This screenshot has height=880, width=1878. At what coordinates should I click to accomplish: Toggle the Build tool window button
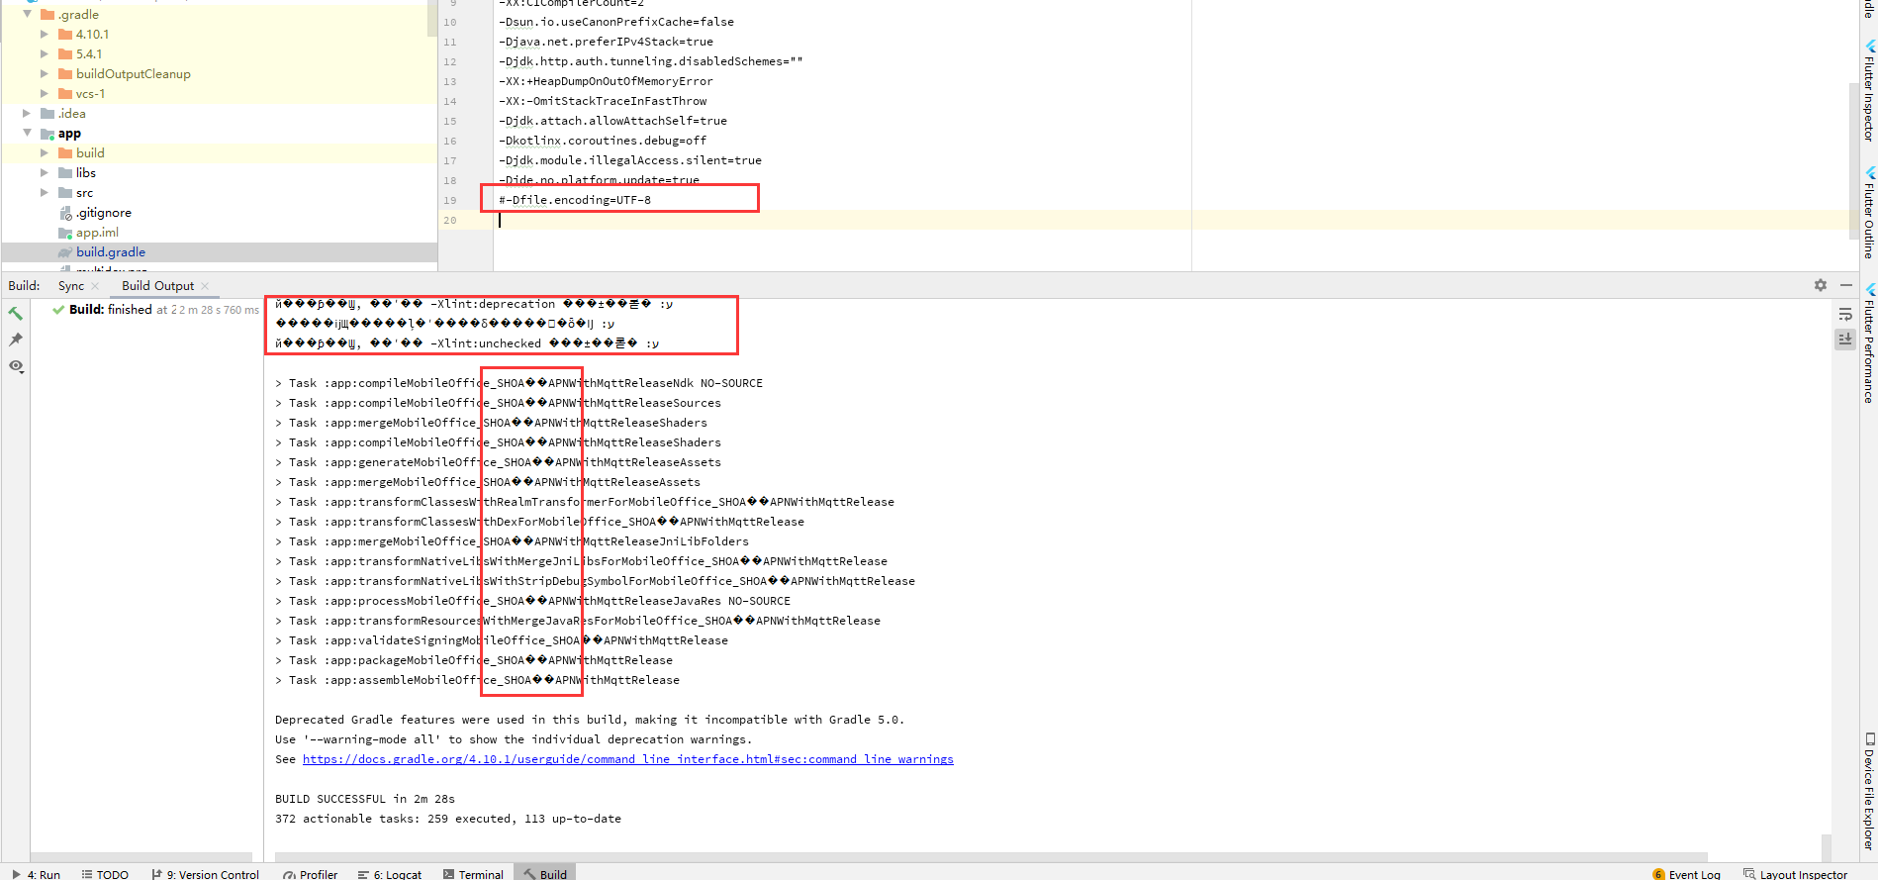coord(545,874)
